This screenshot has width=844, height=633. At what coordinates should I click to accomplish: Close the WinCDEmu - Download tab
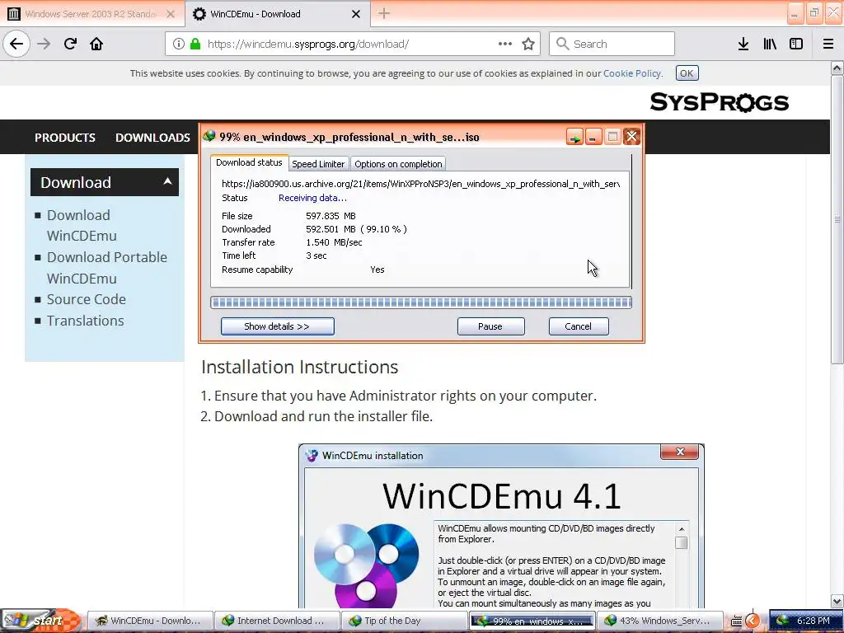pos(356,14)
